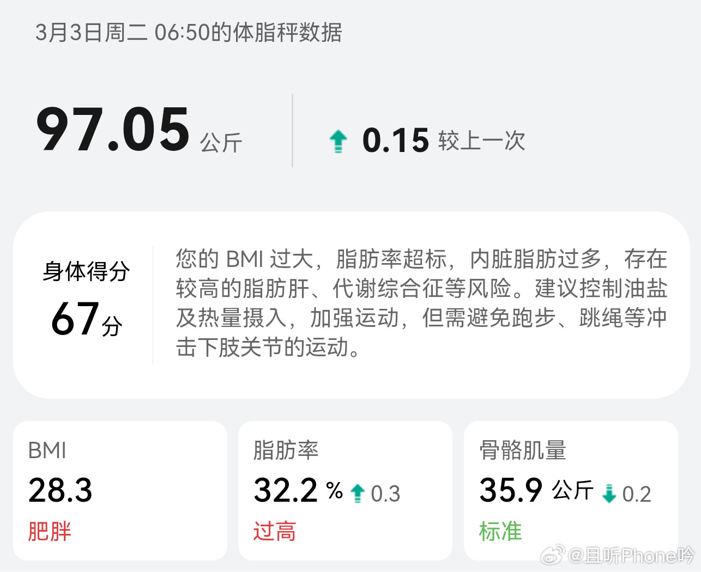Click the green up arrow beside 0.15

pyautogui.click(x=339, y=140)
